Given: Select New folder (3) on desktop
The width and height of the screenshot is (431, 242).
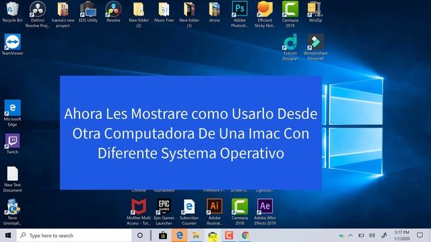Looking at the screenshot, I should point(189,14).
